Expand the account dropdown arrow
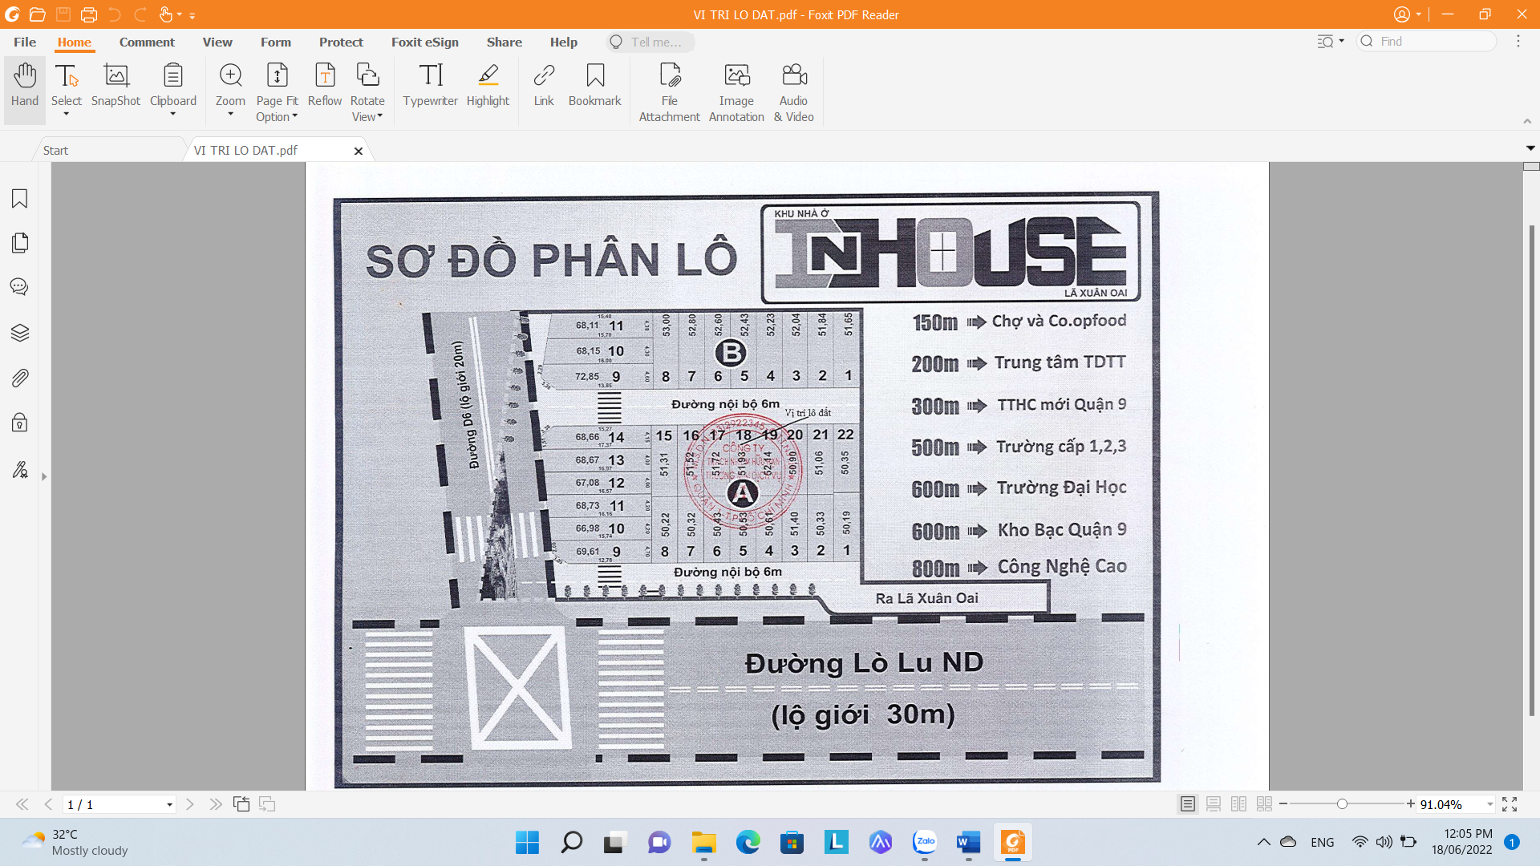Screen dimensions: 1540x866 coord(1419,14)
